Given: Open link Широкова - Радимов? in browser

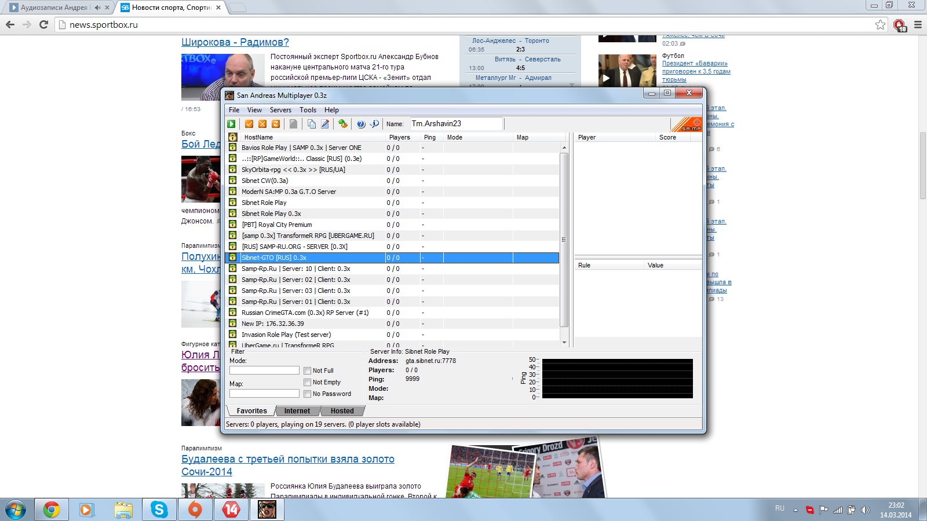Looking at the screenshot, I should click(x=235, y=42).
